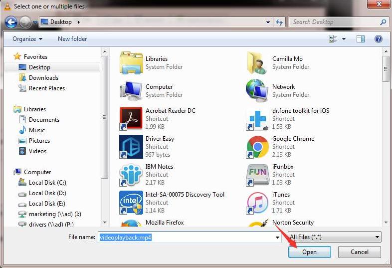Screen dimensions: 392x268
Task: Click navigation pane scroll up arrow
Action: pyautogui.click(x=105, y=51)
